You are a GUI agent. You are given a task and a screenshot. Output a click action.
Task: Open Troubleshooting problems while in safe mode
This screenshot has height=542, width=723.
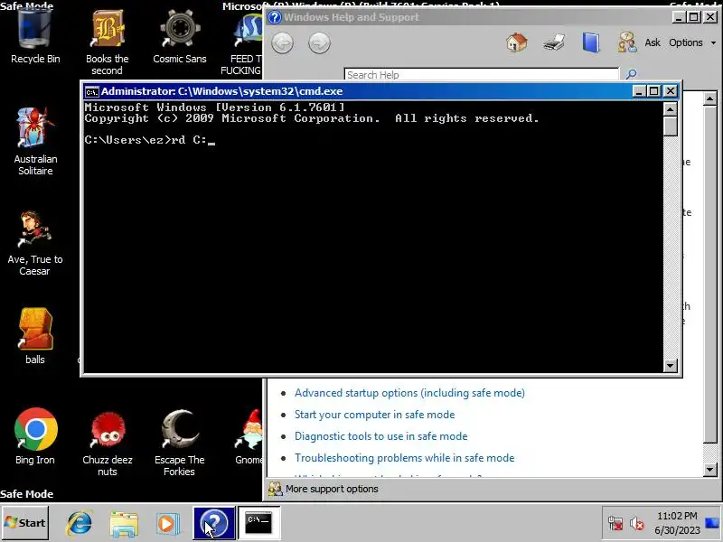pos(404,458)
